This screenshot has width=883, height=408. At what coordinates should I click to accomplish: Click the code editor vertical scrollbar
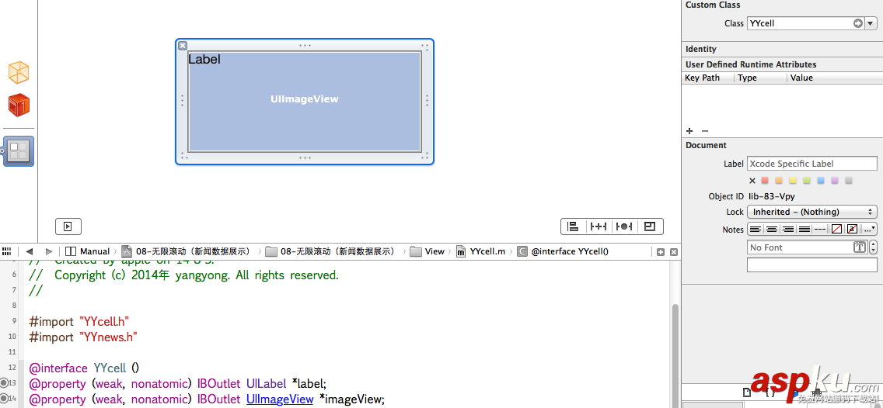[x=675, y=356]
